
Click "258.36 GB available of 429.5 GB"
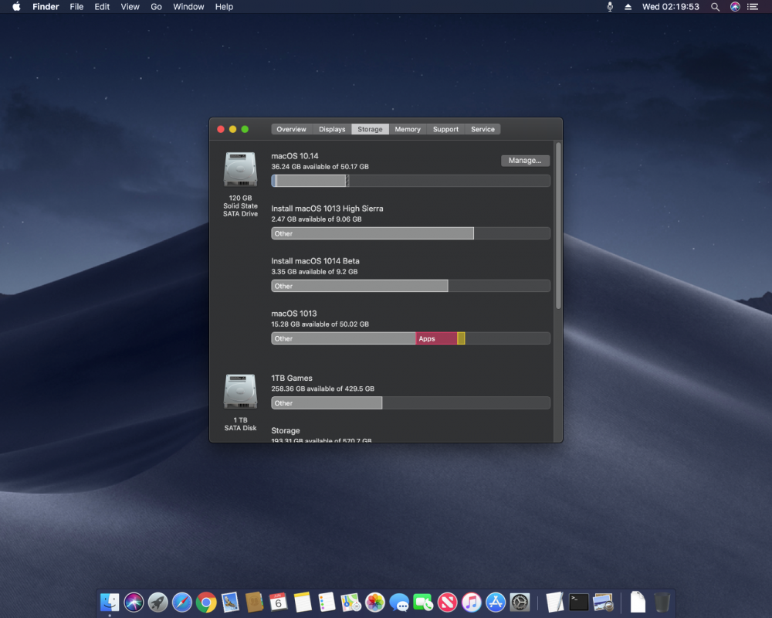pyautogui.click(x=323, y=389)
